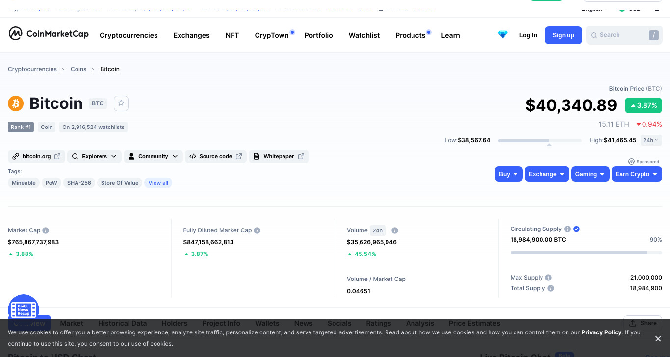
Task: Open the Gaming dropdown
Action: [x=590, y=174]
